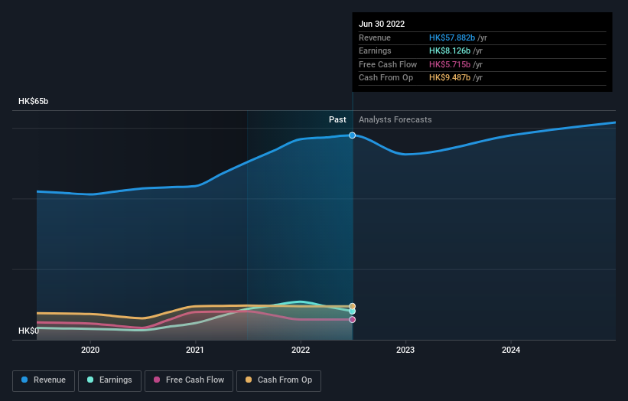The height and width of the screenshot is (401, 628).
Task: Click the HK$57.882b revenue value
Action: click(452, 37)
